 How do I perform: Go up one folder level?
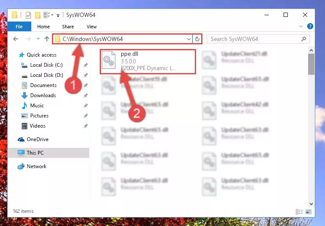coord(47,39)
